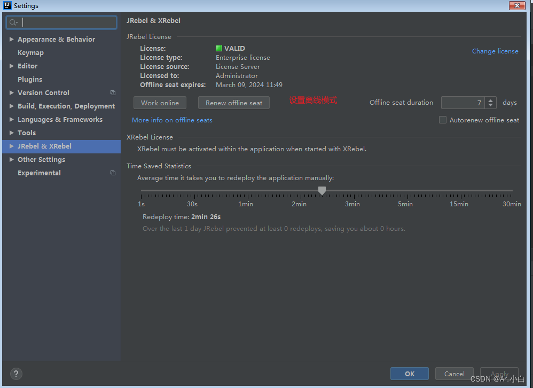Click the '15min' slider label
The image size is (533, 388).
point(459,204)
